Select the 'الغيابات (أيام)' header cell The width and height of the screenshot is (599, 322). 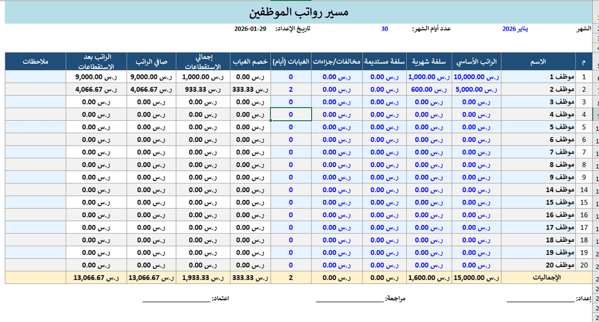(x=291, y=61)
